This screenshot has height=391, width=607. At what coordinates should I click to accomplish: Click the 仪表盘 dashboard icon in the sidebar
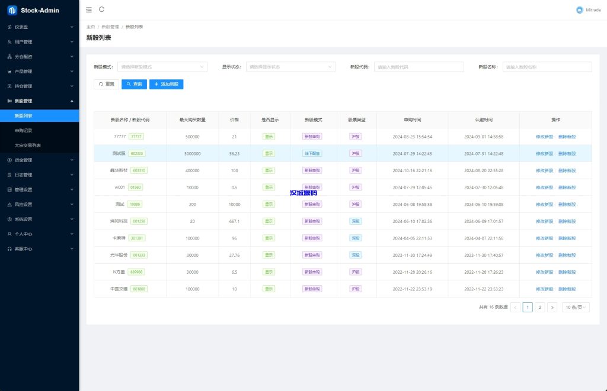[x=9, y=27]
